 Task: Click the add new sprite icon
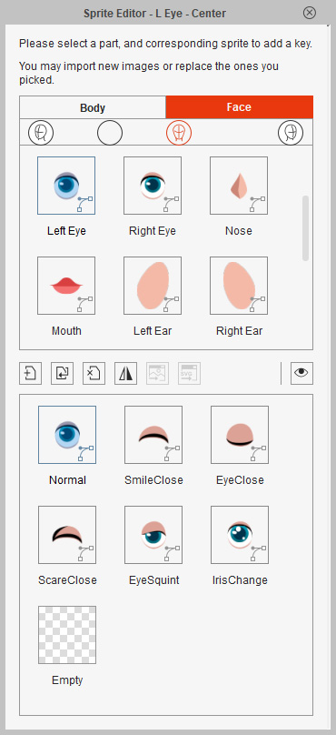pyautogui.click(x=30, y=374)
